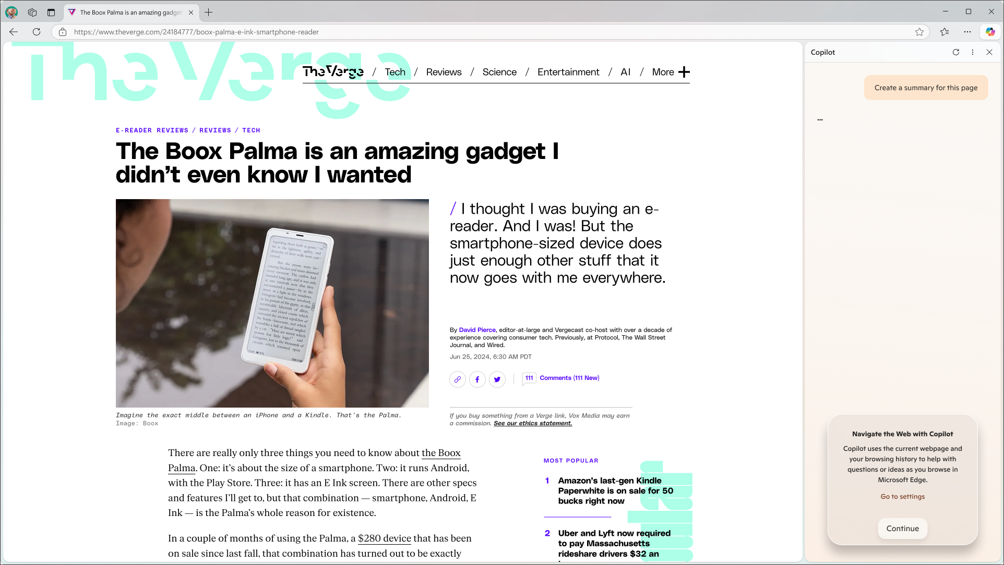This screenshot has width=1004, height=565.
Task: Click the 'See our ethics statement' link
Action: click(x=532, y=423)
